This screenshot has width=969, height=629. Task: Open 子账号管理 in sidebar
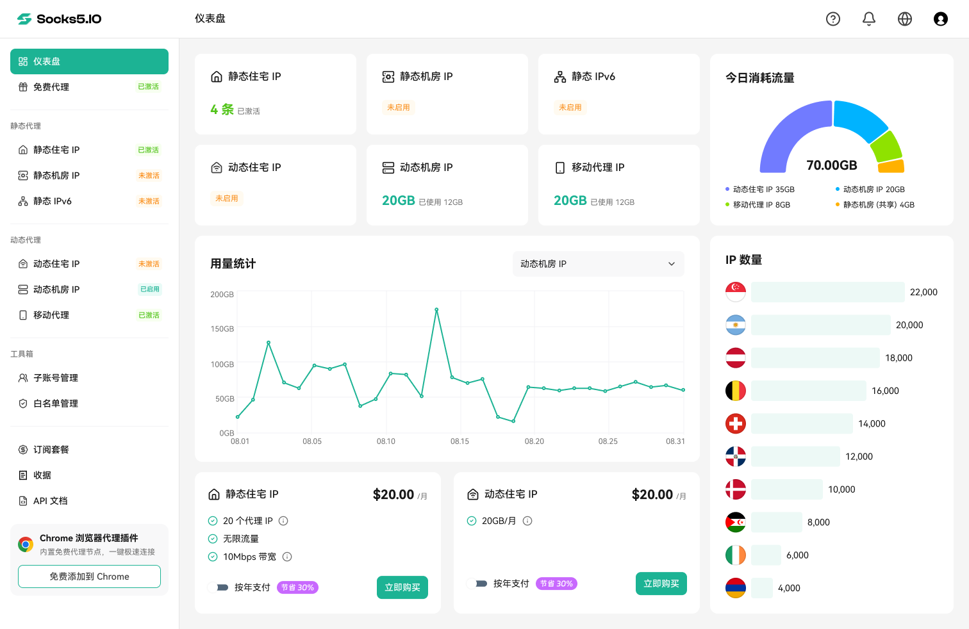click(89, 378)
